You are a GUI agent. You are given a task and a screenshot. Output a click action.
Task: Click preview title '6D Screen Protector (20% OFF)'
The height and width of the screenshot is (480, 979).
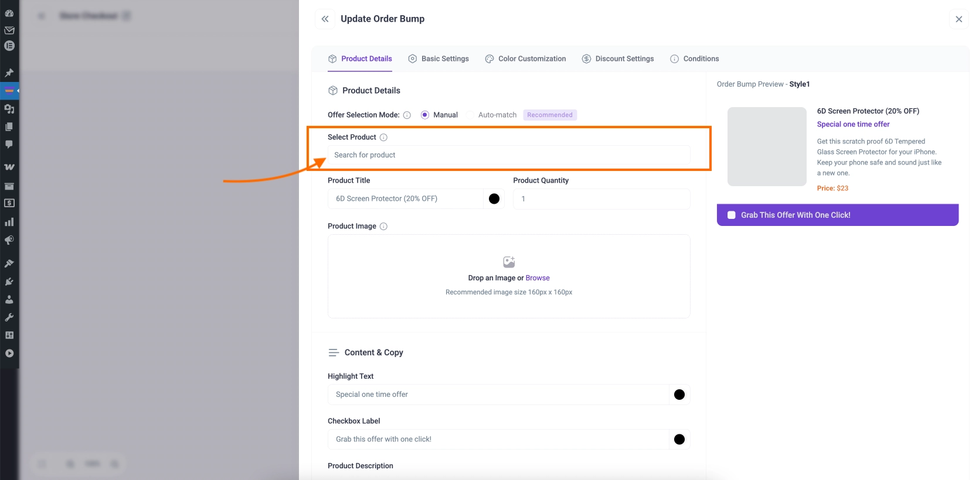coord(868,111)
